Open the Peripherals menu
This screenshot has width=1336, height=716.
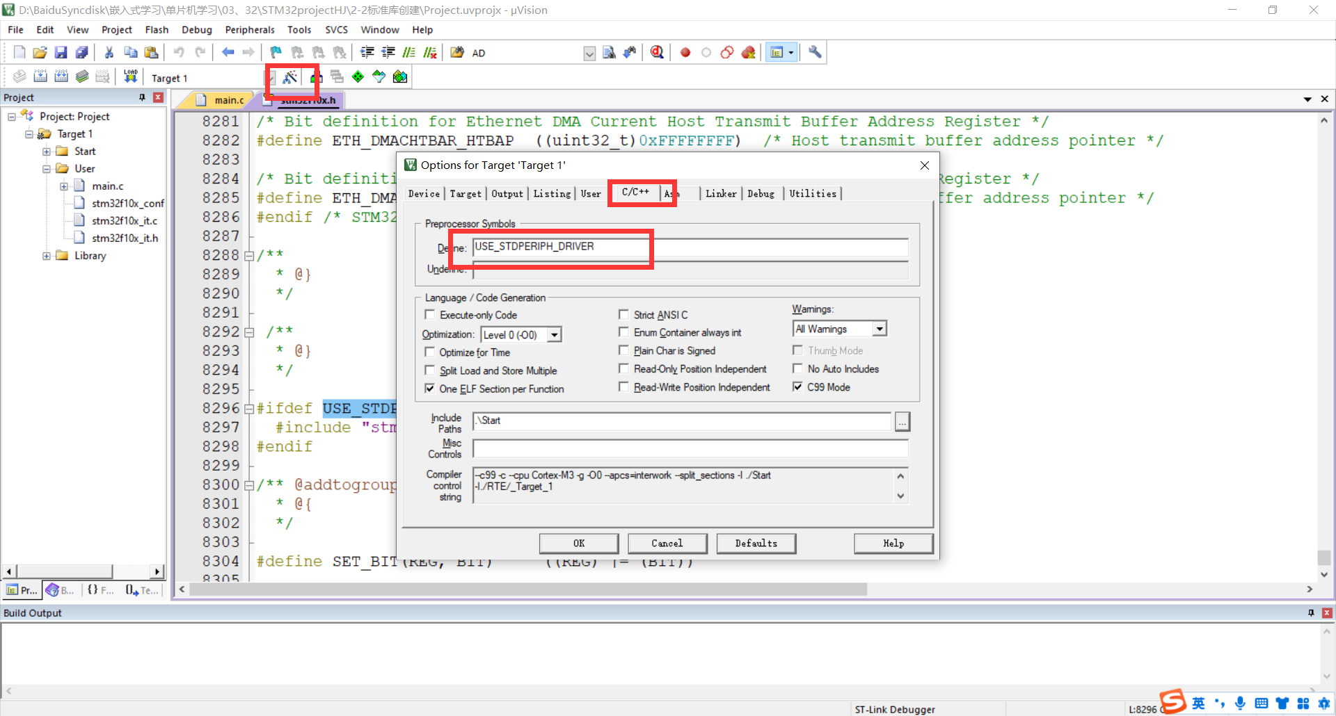click(250, 30)
